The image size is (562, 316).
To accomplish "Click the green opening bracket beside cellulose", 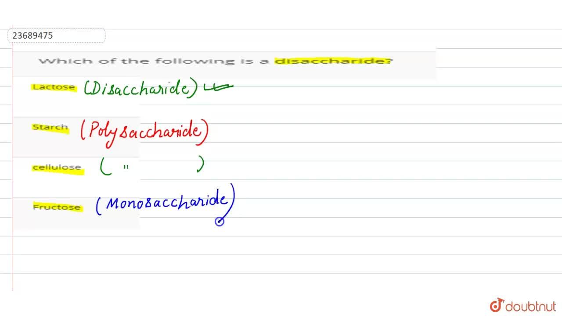I will 104,167.
